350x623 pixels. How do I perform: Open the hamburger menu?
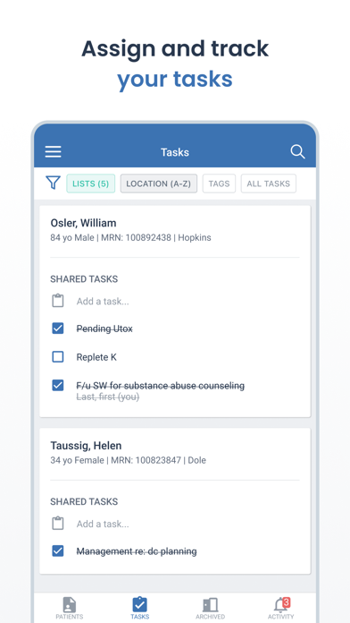[53, 152]
